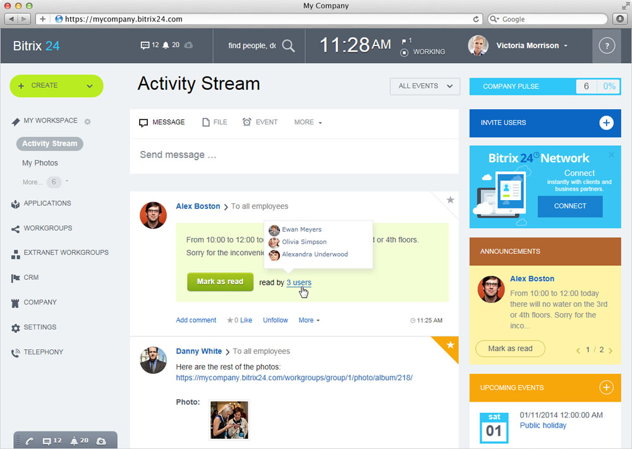Viewport: 632px width, 449px height.
Task: Click the Send message input field
Action: point(295,156)
